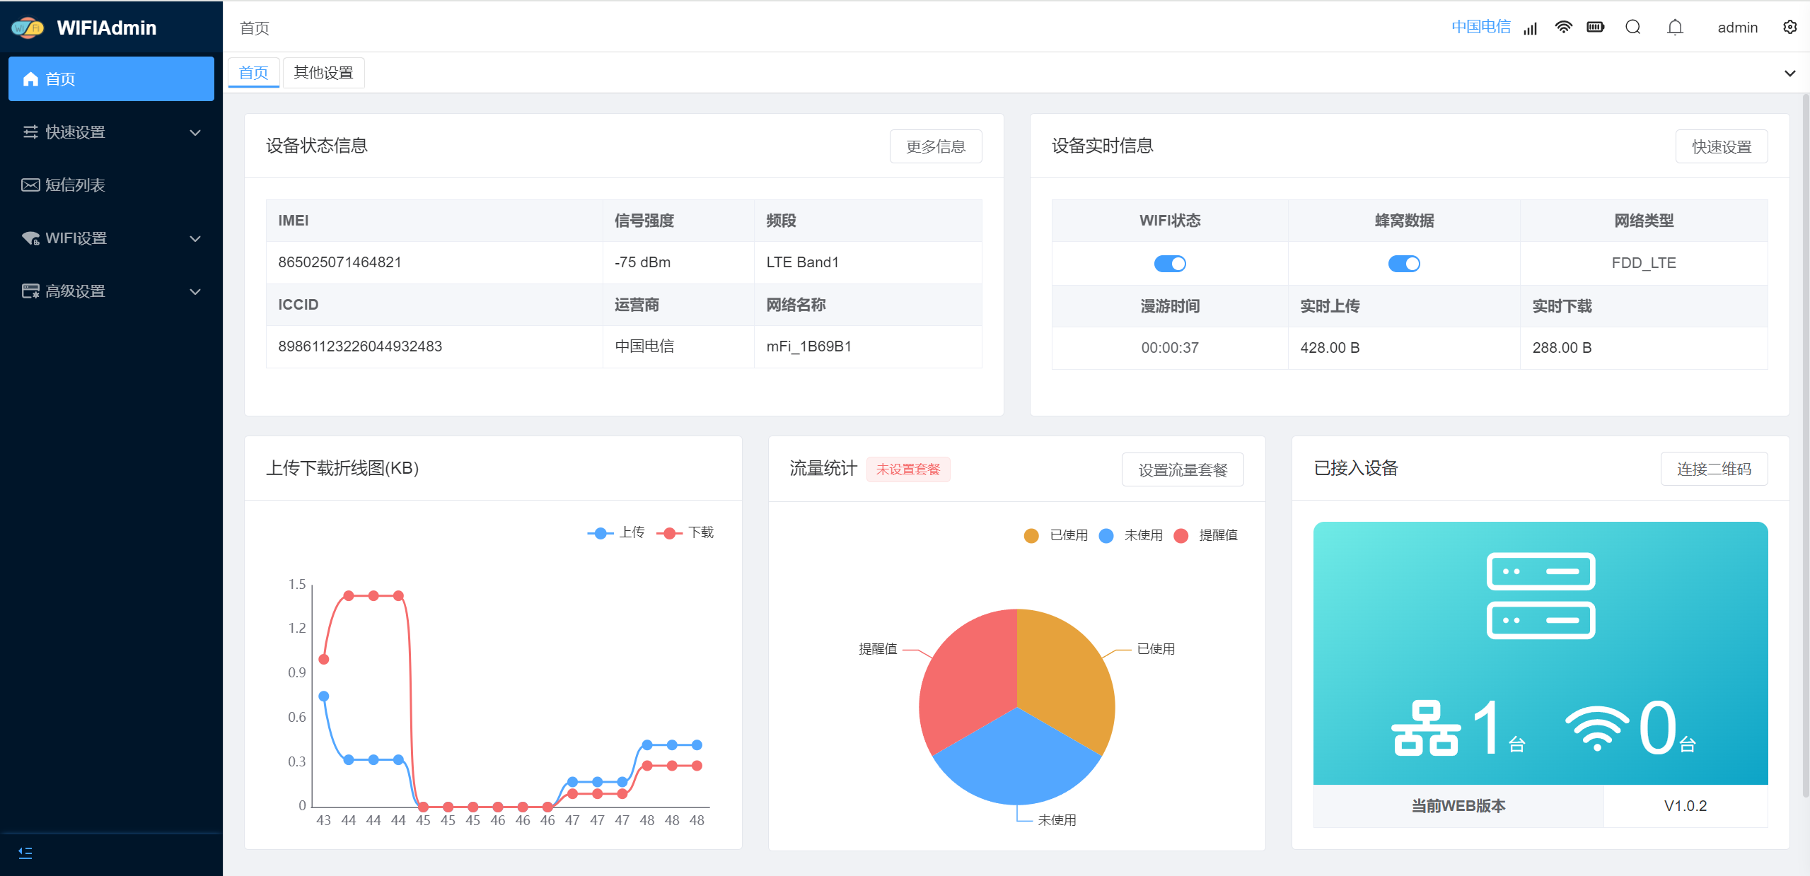The width and height of the screenshot is (1810, 876).
Task: Click the WEB version V1.0.2
Action: [1686, 806]
